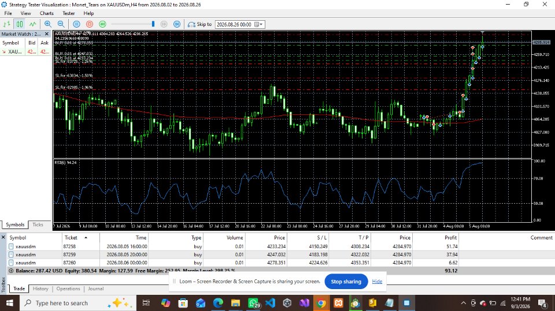Open the Charts menu

47,13
